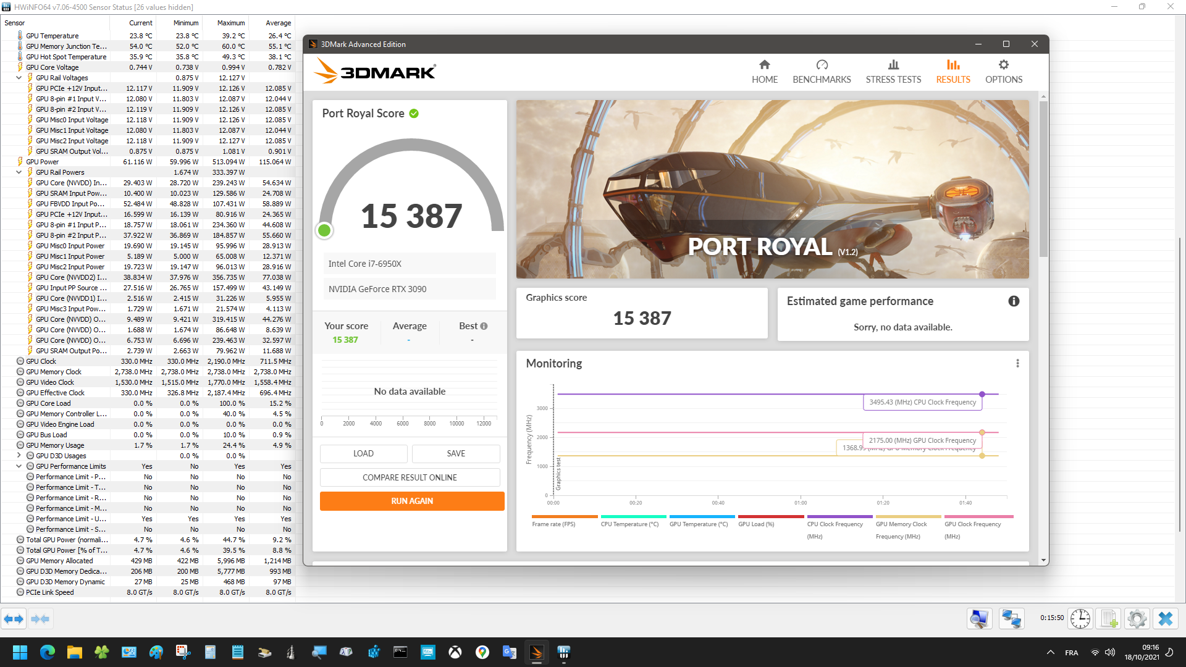1186x667 pixels.
Task: Click the RUN AGAIN button
Action: (x=412, y=501)
